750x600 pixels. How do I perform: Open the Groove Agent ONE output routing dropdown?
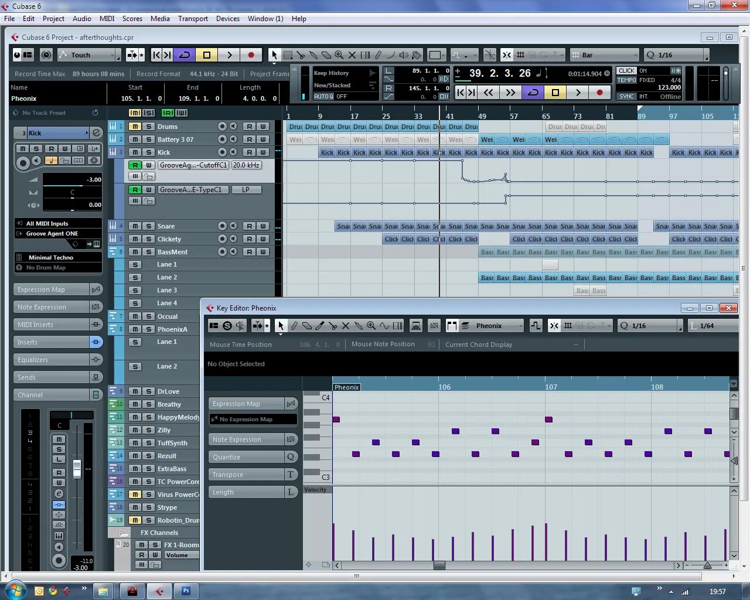58,233
